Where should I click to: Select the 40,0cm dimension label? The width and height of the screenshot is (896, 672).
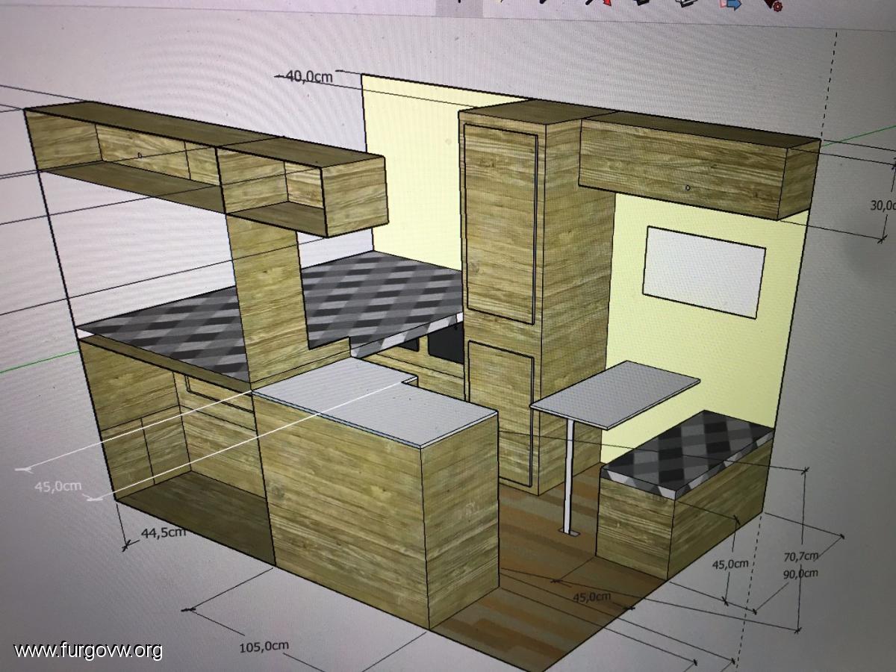click(x=308, y=77)
